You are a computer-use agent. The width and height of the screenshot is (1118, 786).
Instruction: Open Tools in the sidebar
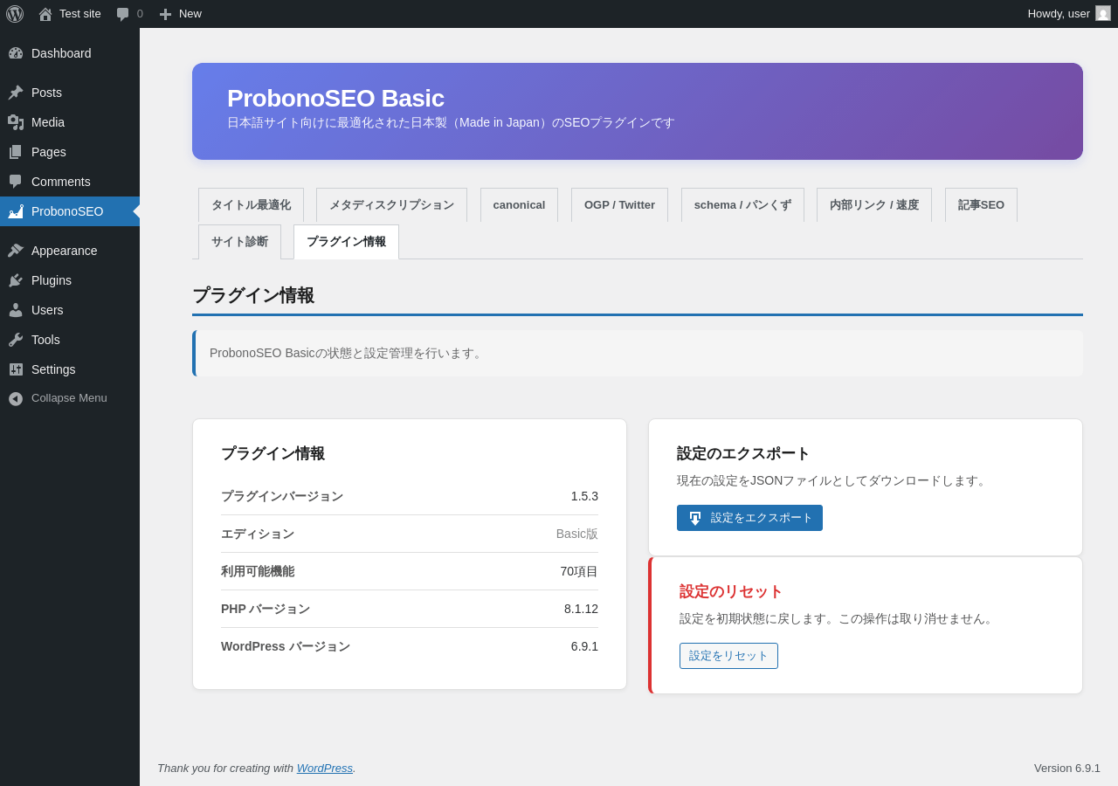tap(45, 340)
